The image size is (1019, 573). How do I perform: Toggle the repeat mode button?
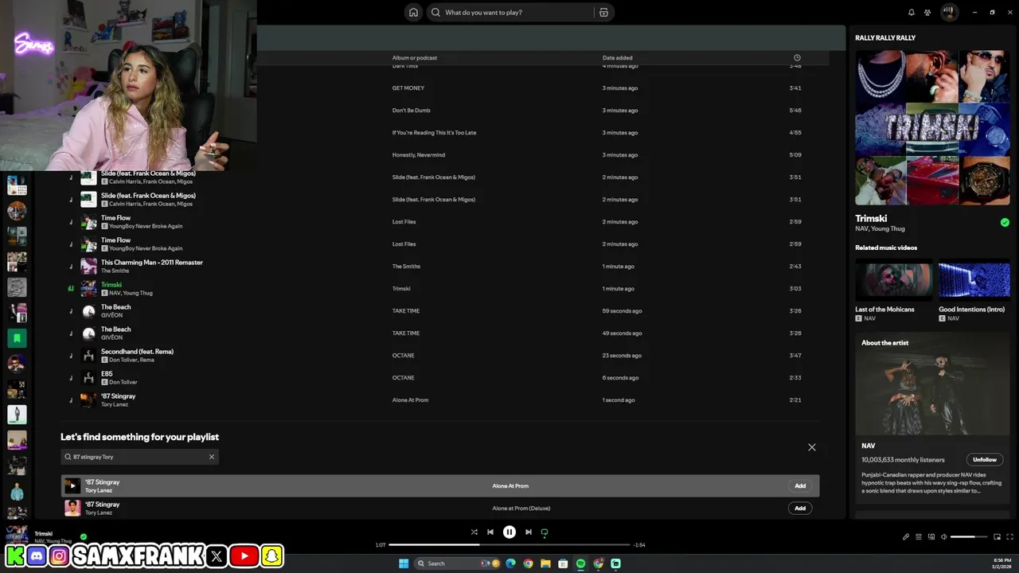(545, 532)
